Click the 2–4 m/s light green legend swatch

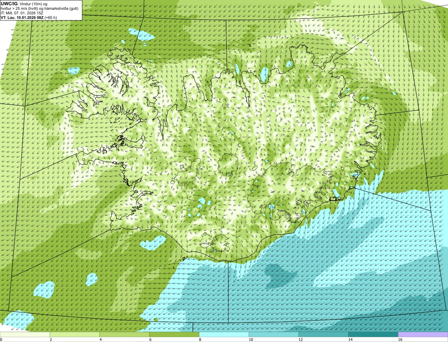75,334
